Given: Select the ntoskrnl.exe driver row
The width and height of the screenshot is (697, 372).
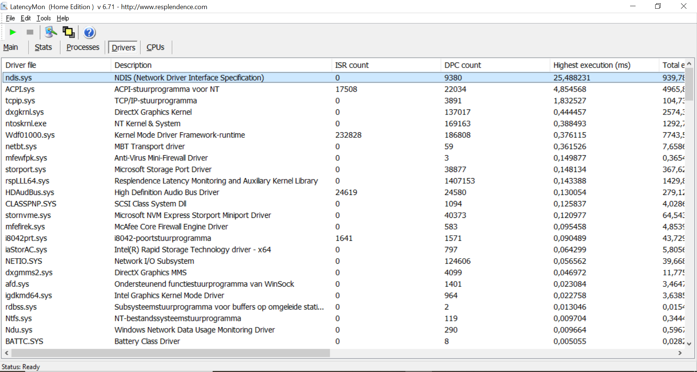Looking at the screenshot, I should 344,124.
